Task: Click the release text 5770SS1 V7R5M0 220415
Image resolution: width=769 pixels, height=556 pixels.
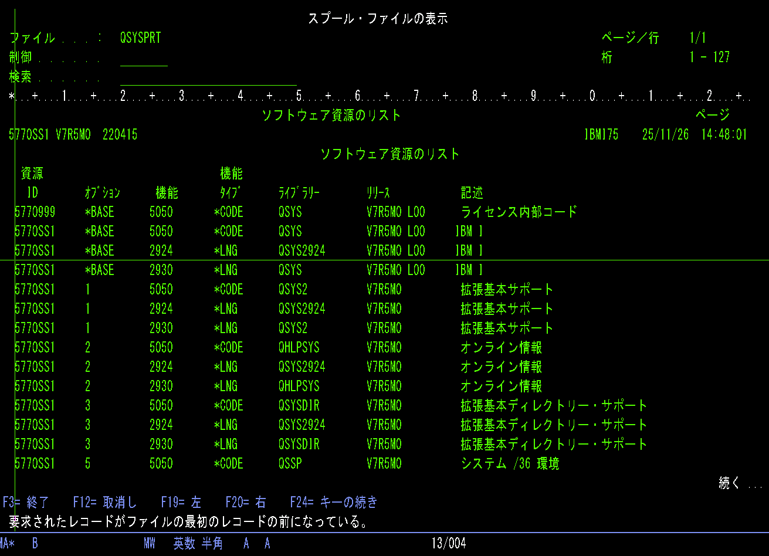Action: 73,135
